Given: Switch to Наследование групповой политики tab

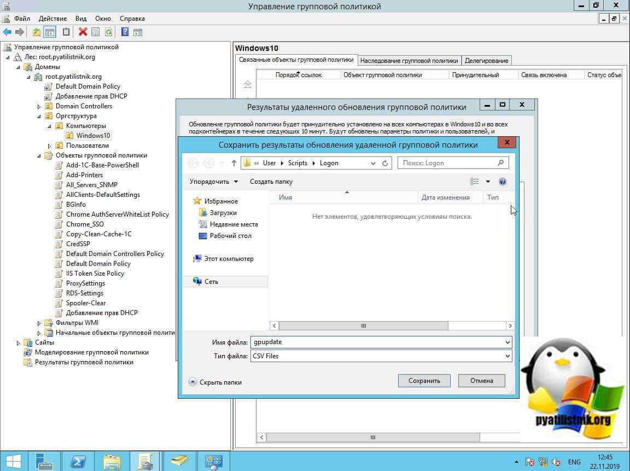Looking at the screenshot, I should tap(409, 61).
